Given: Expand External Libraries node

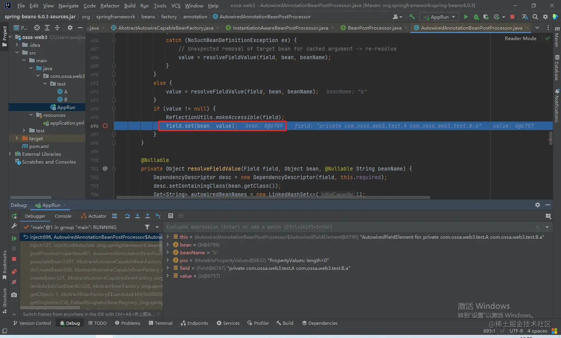Looking at the screenshot, I should point(11,154).
